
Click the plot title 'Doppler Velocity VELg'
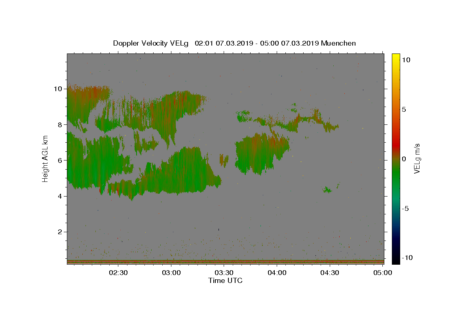point(151,43)
